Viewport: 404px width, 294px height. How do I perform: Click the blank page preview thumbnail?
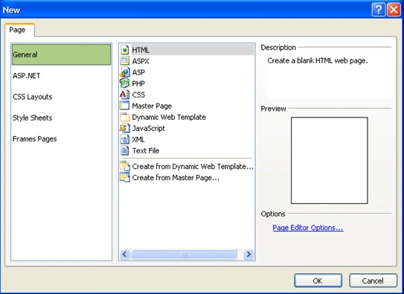pos(330,160)
